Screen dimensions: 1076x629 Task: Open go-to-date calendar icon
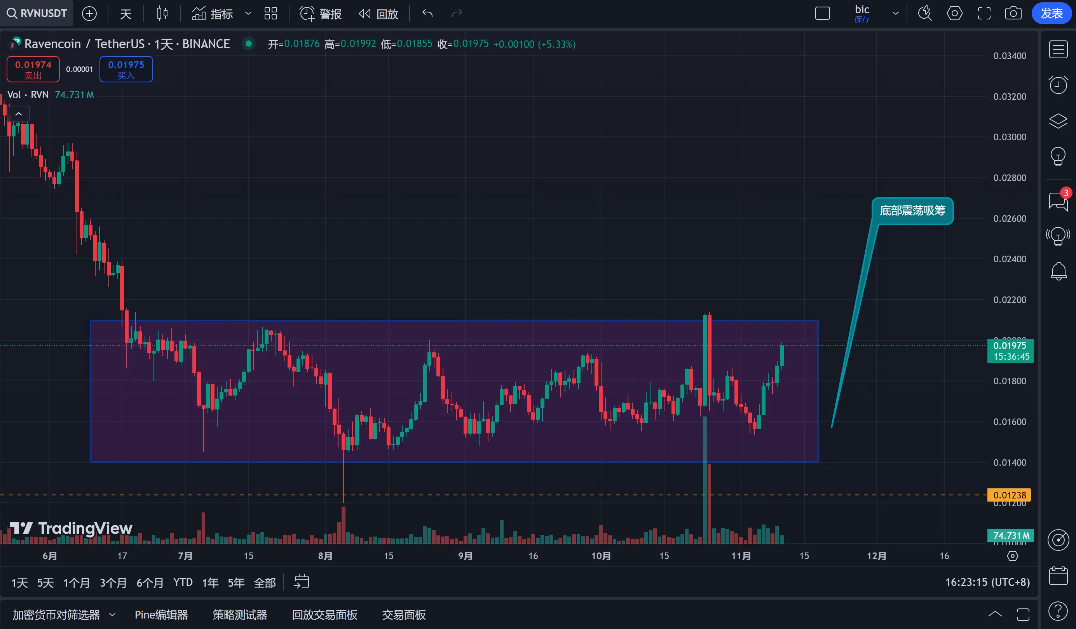coord(302,582)
